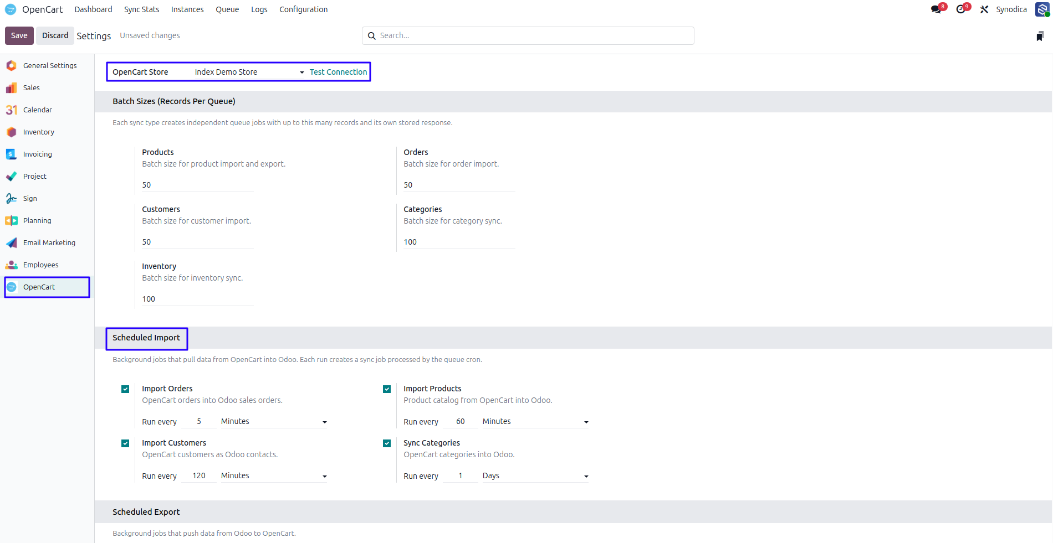Edit Import Customers run interval number
Image resolution: width=1053 pixels, height=543 pixels.
(x=199, y=476)
